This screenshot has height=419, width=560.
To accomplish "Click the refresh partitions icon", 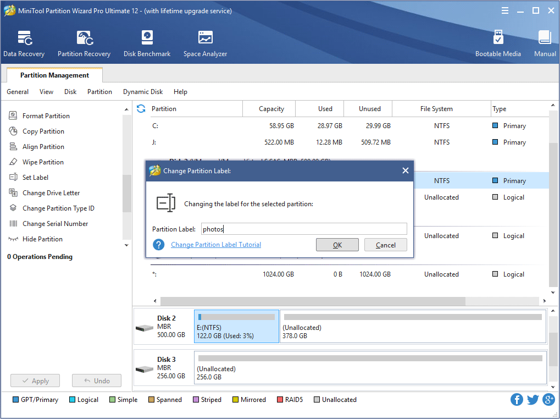I will [141, 109].
